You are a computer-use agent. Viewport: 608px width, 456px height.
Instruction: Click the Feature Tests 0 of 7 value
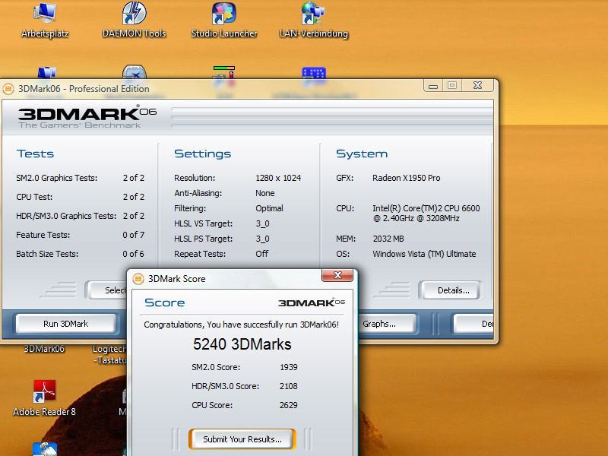point(133,235)
